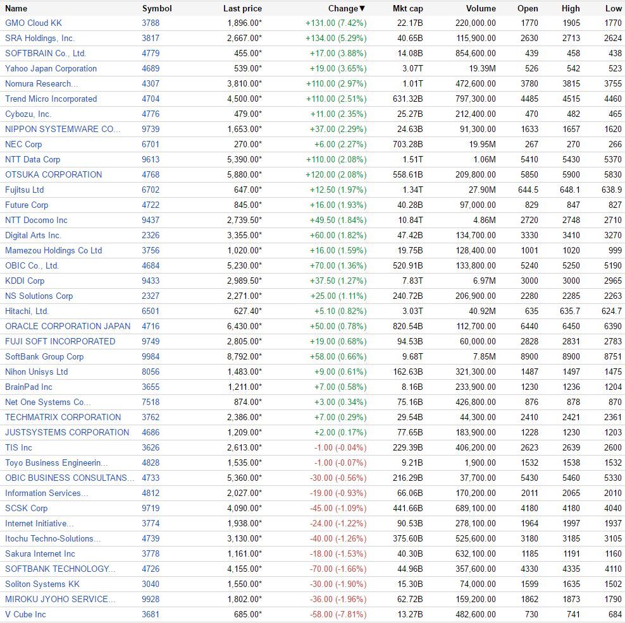Open NS Solutions Corp link
The image size is (625, 623).
pyautogui.click(x=39, y=296)
